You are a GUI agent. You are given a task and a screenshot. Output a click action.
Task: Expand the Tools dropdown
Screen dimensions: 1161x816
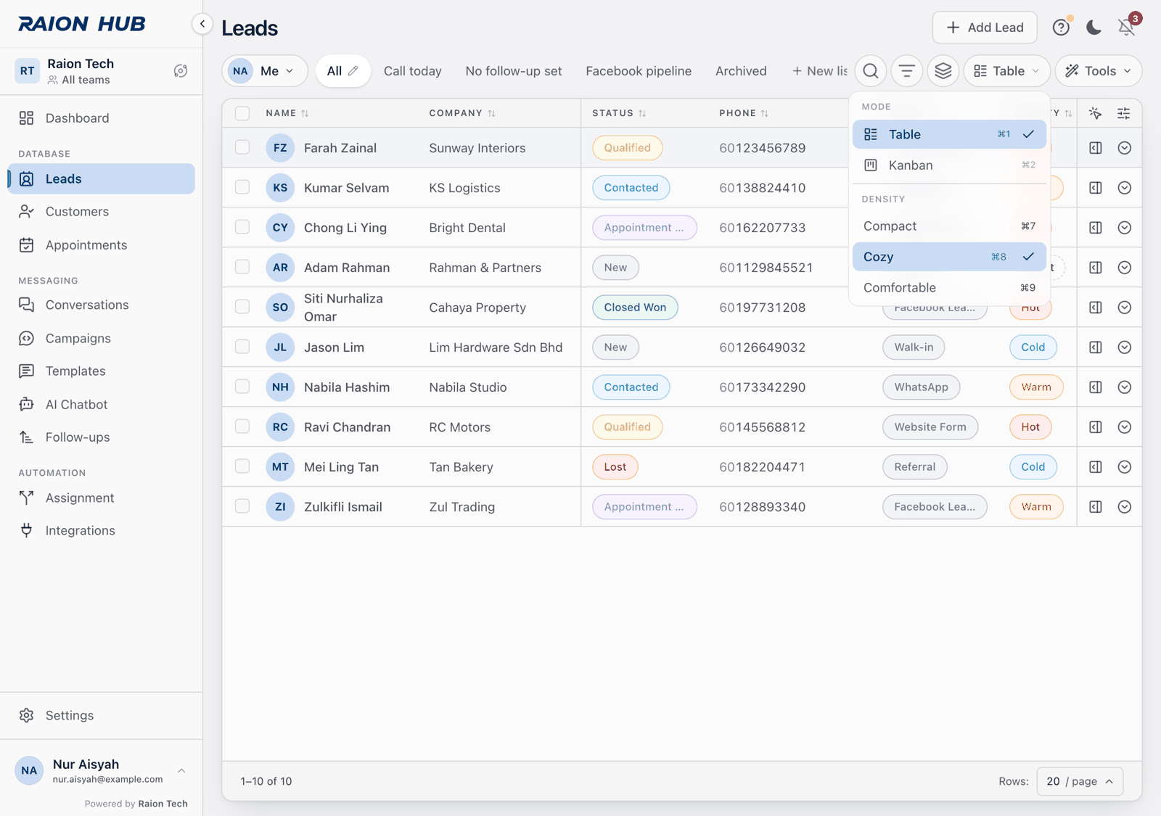[1098, 71]
